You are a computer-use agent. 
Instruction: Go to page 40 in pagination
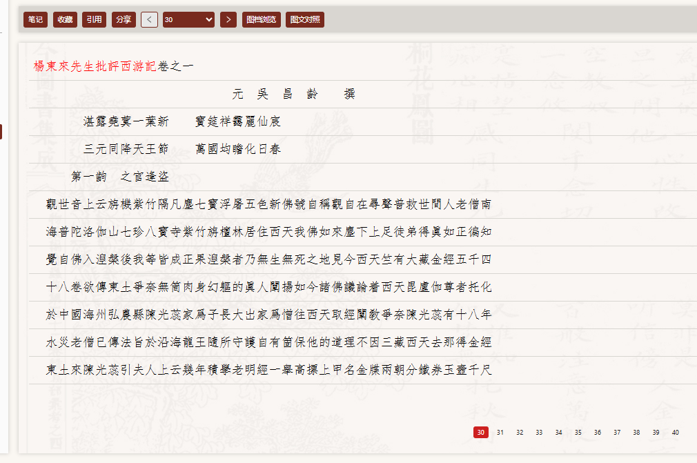tap(675, 433)
